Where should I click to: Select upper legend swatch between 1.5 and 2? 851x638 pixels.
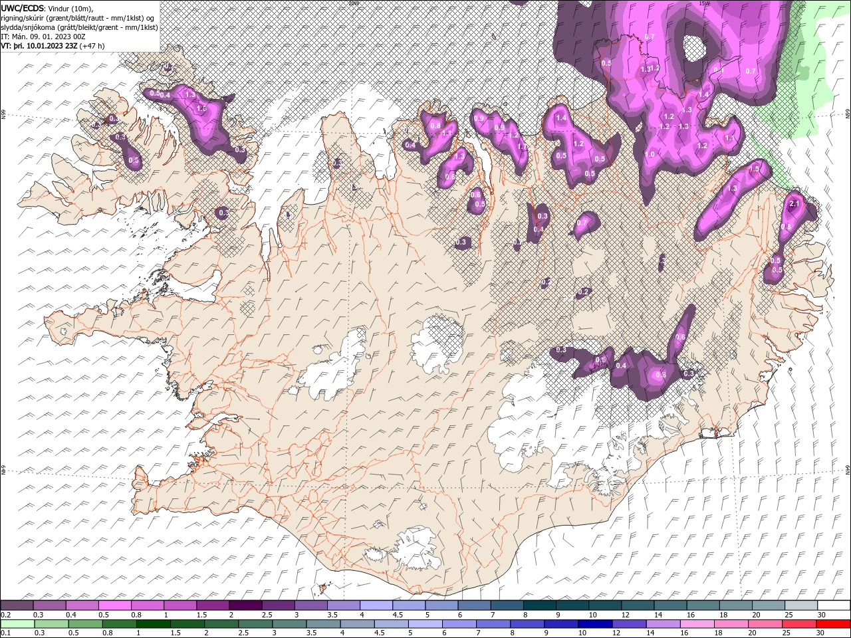point(213,605)
